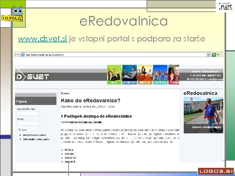Click the eRedovalnica sidebar heading
235x176 pixels.
(200, 93)
